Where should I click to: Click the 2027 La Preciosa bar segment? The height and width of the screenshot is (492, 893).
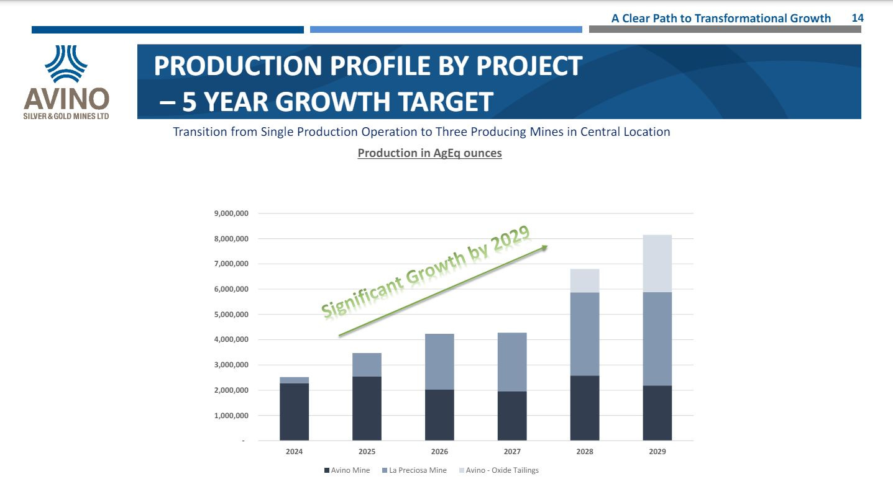(x=512, y=362)
